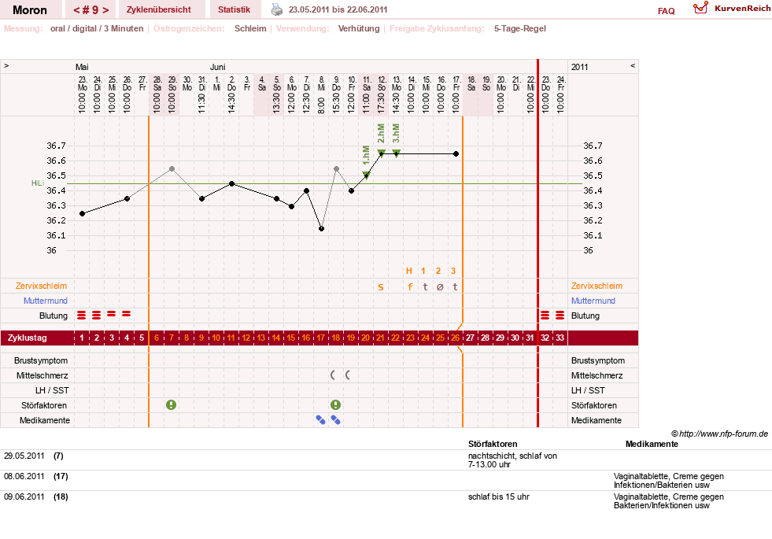Screen dimensions: 772x539
Task: Click the Zervixschleim 'S' entry on day 21
Action: point(381,287)
